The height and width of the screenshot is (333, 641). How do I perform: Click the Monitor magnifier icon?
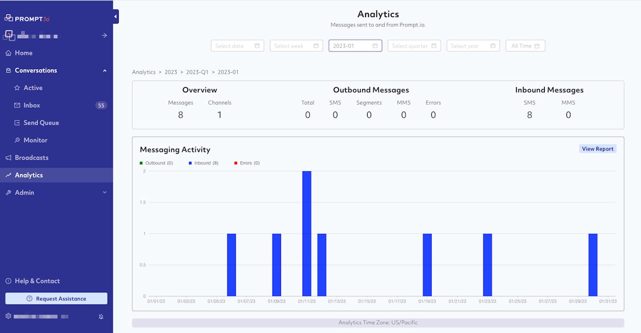[17, 141]
